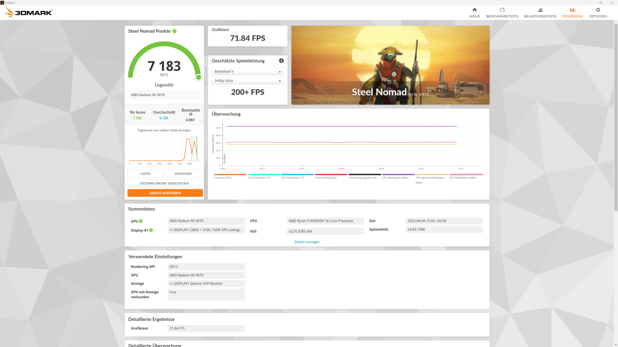The width and height of the screenshot is (618, 347).
Task: Switch to the BELASTUNGSTESTE tab
Action: pyautogui.click(x=540, y=16)
